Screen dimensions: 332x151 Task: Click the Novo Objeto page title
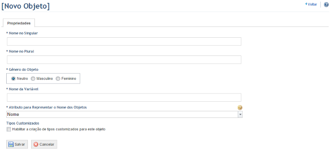25,6
